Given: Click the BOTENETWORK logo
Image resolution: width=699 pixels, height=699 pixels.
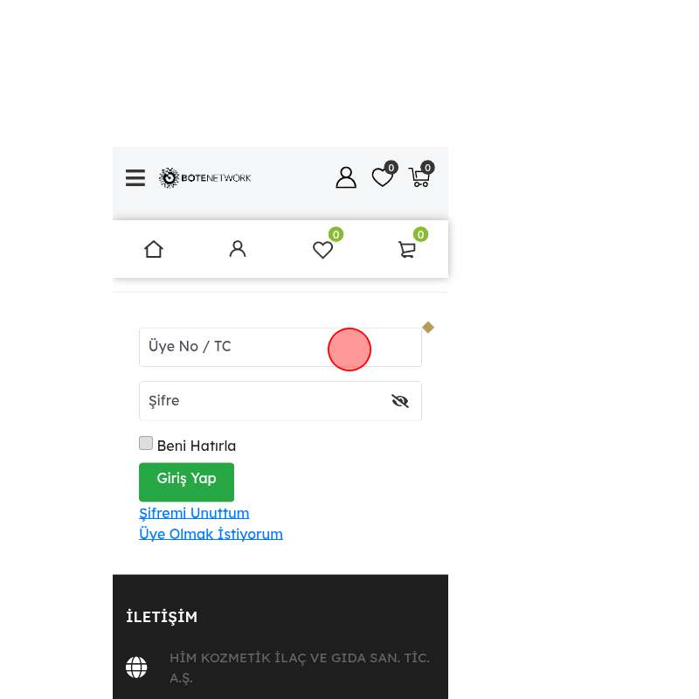Looking at the screenshot, I should [x=205, y=178].
